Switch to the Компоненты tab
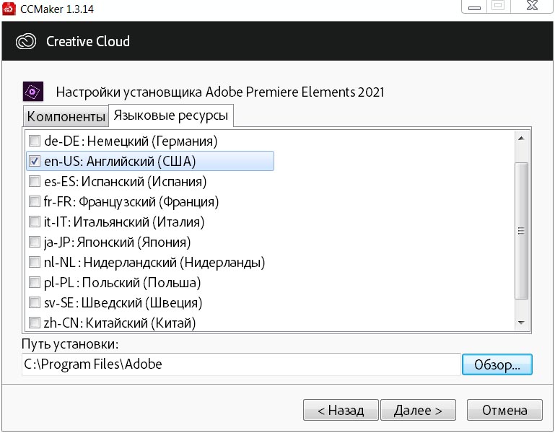The image size is (555, 433). coord(66,116)
